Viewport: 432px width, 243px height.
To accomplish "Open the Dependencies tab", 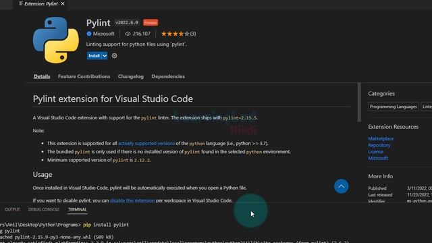I will [x=168, y=76].
